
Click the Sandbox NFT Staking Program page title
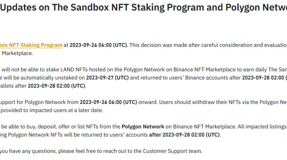143,8
